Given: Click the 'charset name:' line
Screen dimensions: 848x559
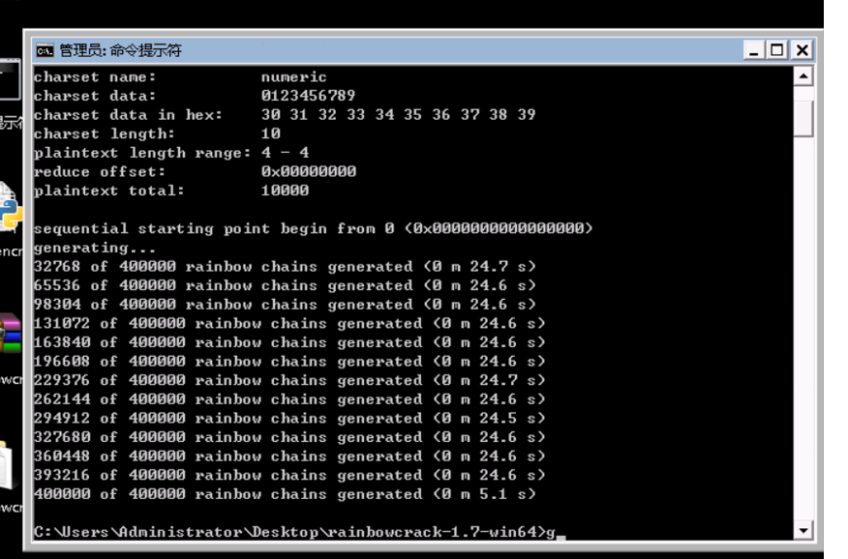Looking at the screenshot, I should coord(180,76).
